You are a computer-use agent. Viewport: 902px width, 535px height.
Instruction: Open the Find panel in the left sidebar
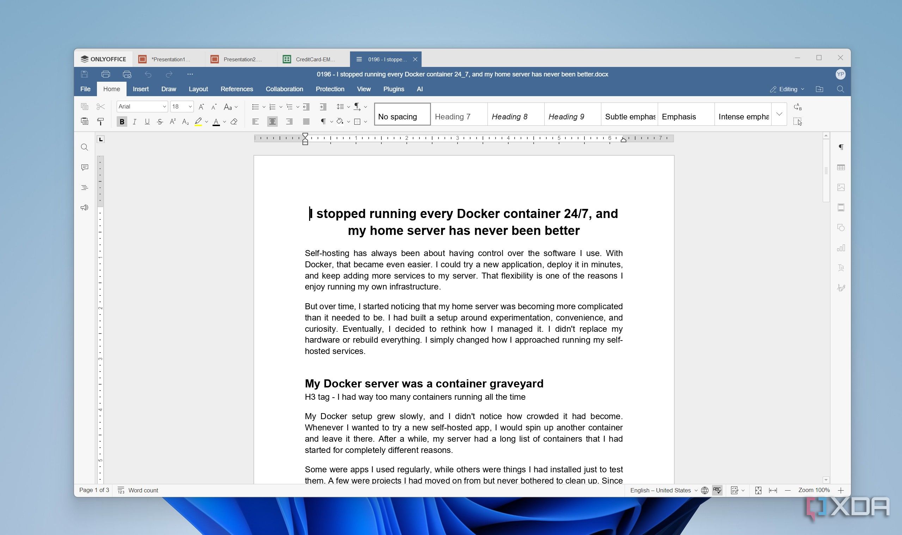coord(85,147)
